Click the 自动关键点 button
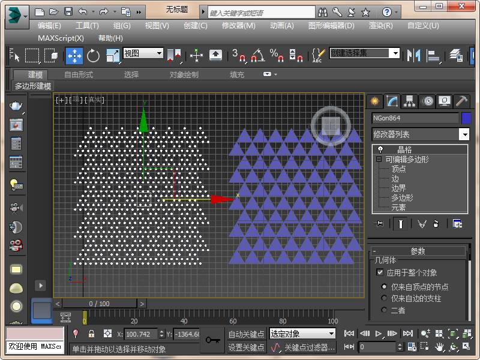This screenshot has height=360, width=480. (246, 334)
